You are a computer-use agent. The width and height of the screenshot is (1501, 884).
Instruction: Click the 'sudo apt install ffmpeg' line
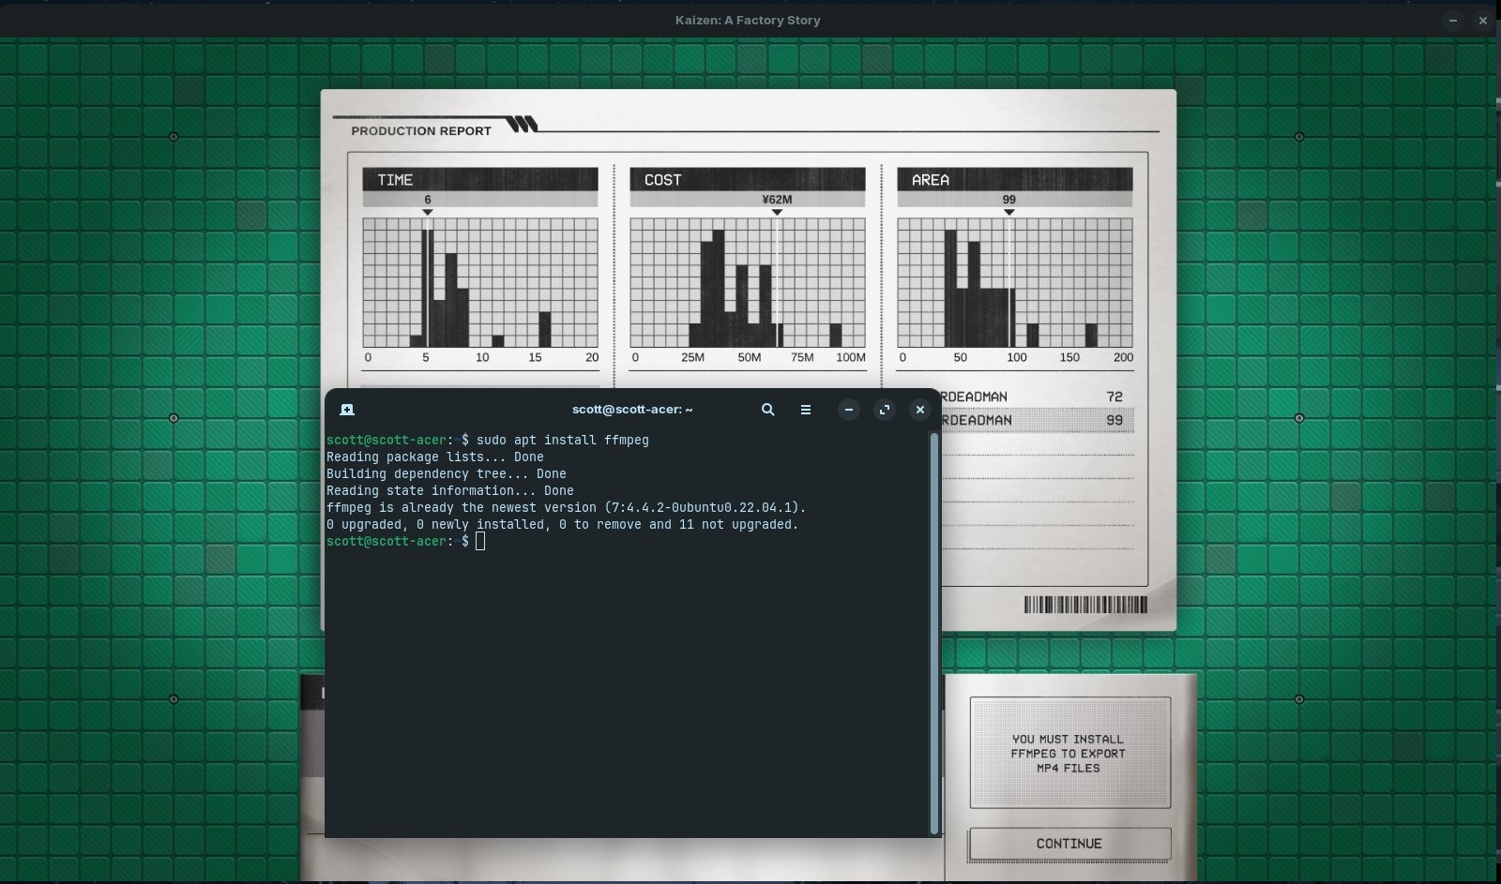tap(488, 440)
